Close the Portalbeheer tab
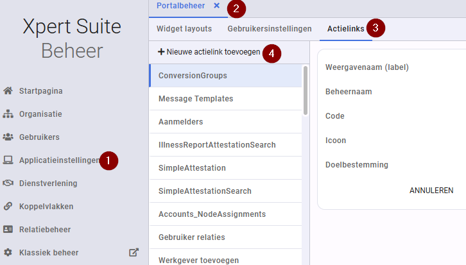Image resolution: width=466 pixels, height=265 pixels. pos(217,5)
